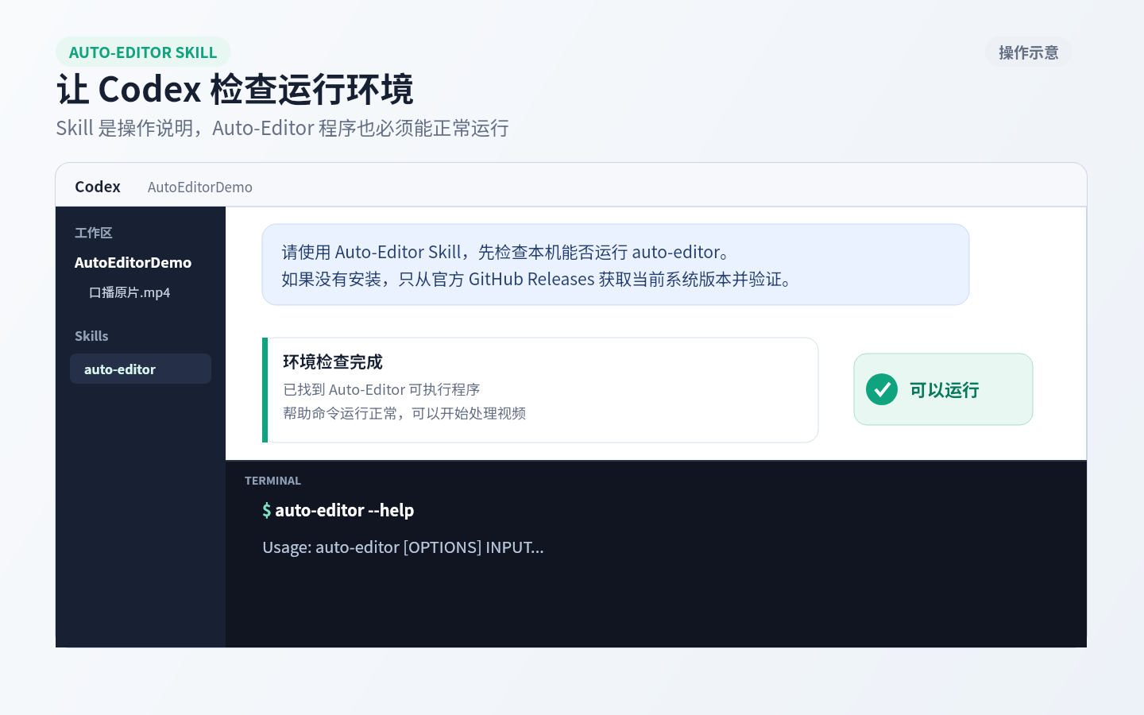This screenshot has width=1144, height=715.
Task: Click the 可以运行 status badge
Action: pyautogui.click(x=943, y=389)
